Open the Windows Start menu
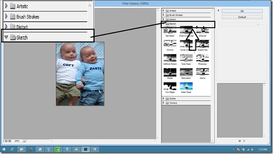This screenshot has width=273, height=154. [4, 149]
